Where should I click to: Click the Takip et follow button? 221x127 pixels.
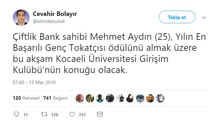coord(177,17)
